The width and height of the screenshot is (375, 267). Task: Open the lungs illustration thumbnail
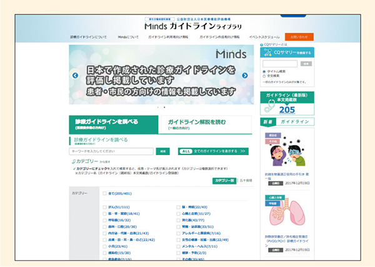[287, 213]
